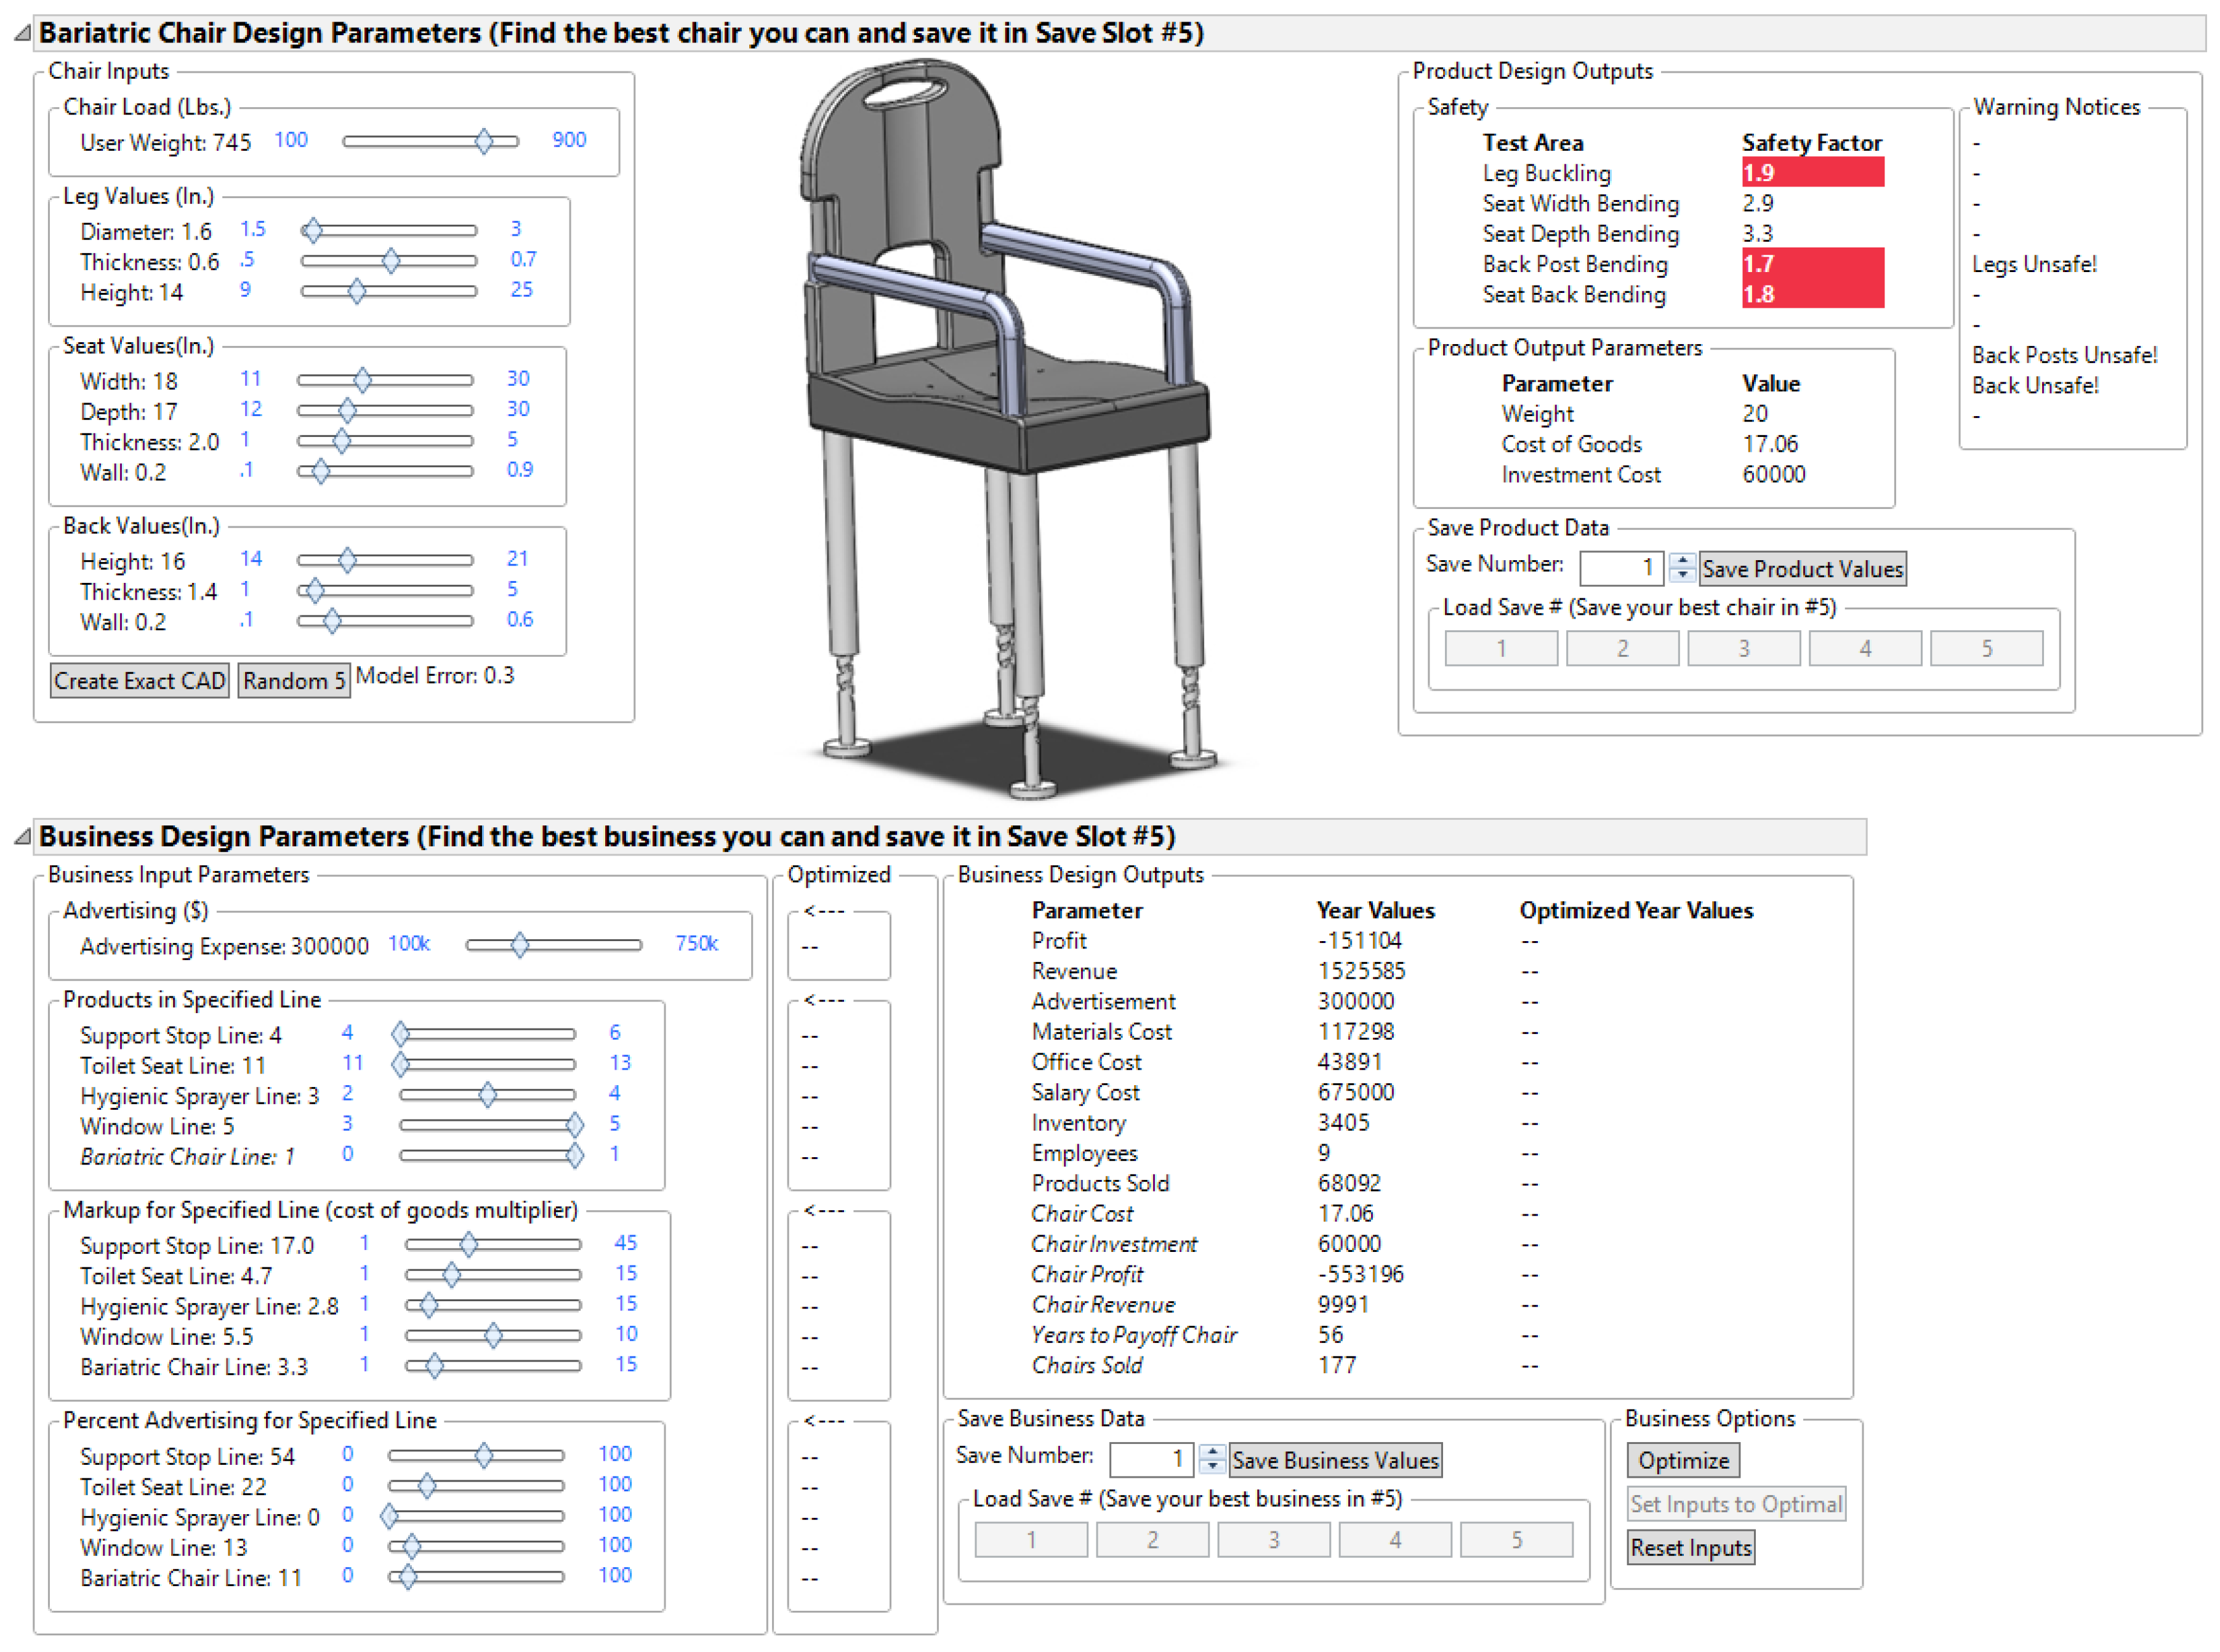Screen dimensions: 2220x1652
Task: Load business save slot 2
Action: click(x=1153, y=1540)
